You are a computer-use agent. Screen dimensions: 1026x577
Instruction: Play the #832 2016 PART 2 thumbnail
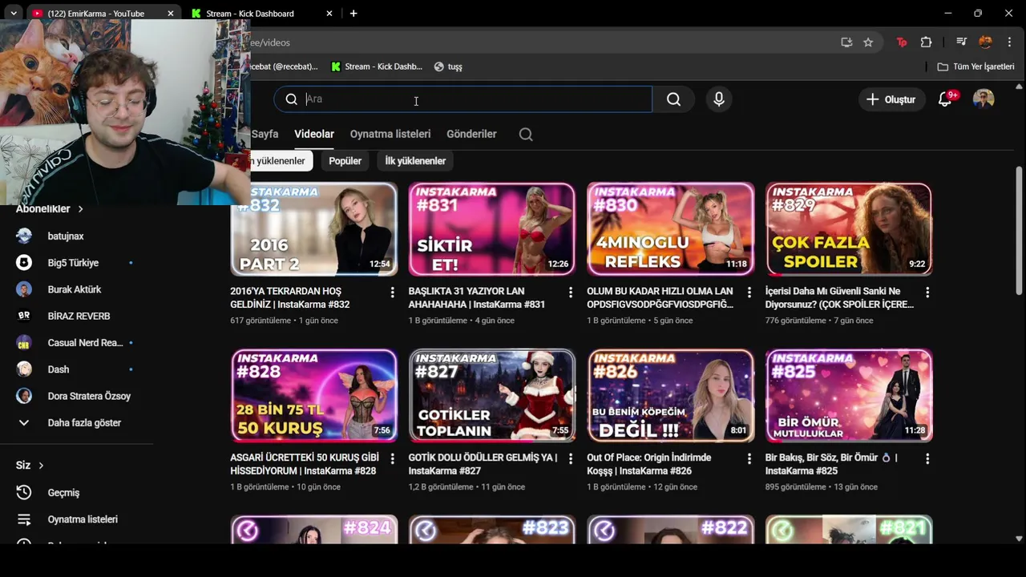pos(314,229)
